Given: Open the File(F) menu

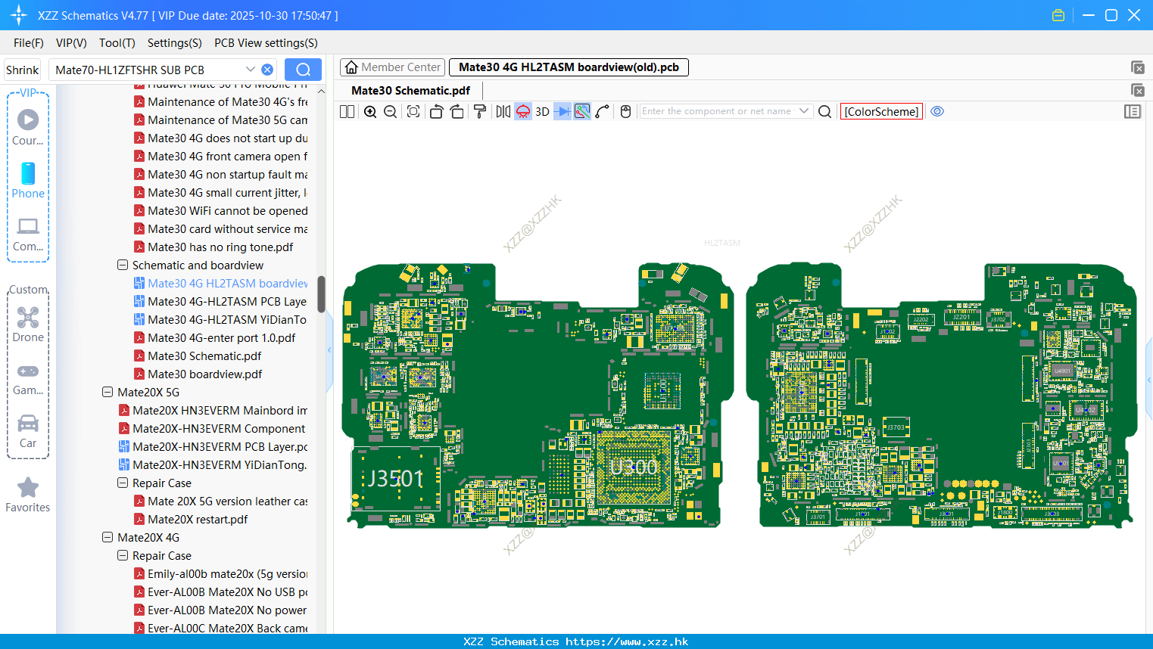Looking at the screenshot, I should (29, 43).
